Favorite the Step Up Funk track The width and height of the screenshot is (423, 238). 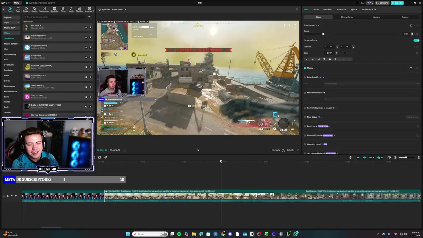(86, 97)
